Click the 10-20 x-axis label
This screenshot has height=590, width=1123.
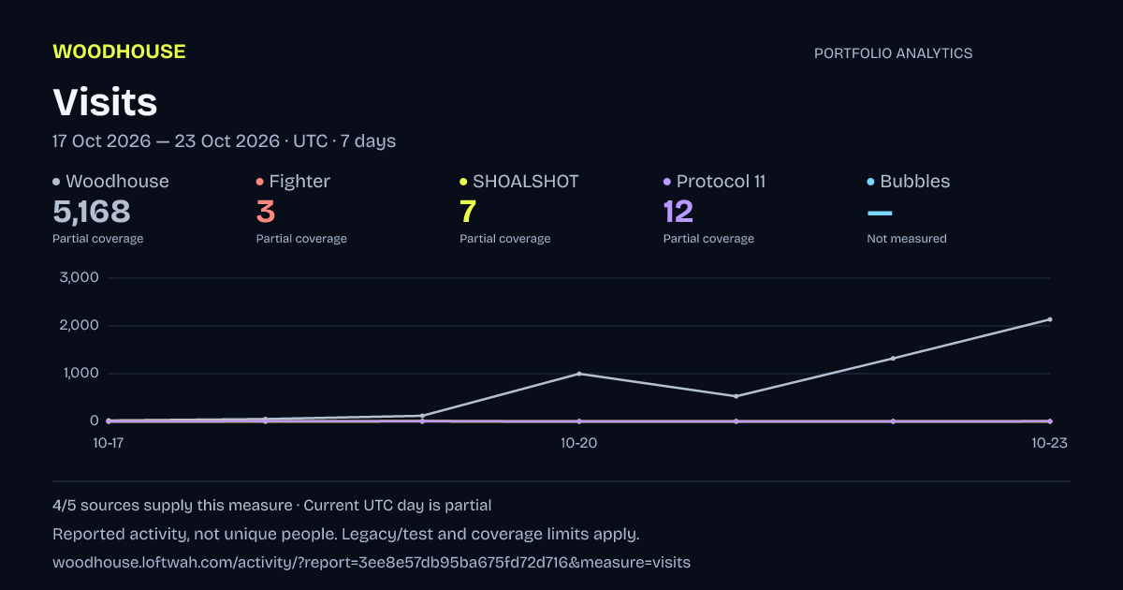click(x=579, y=444)
